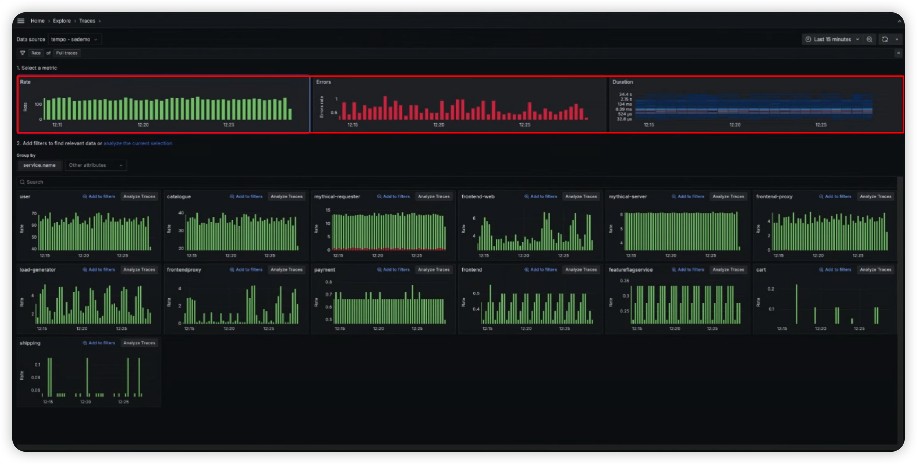Select the Rate metric panel
This screenshot has width=917, height=464.
tap(163, 104)
